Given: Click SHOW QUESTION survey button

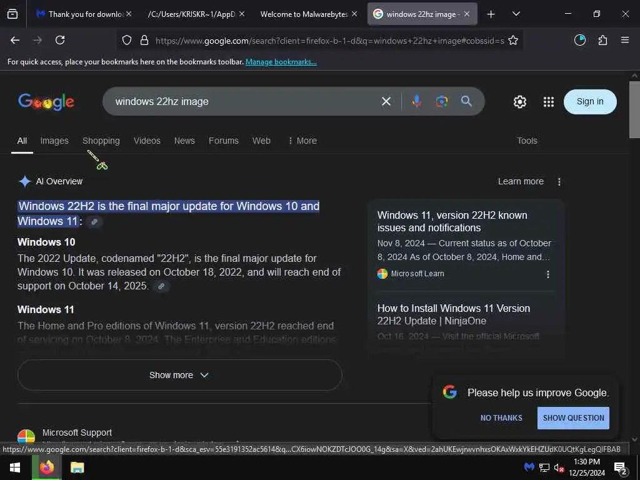Looking at the screenshot, I should (573, 418).
